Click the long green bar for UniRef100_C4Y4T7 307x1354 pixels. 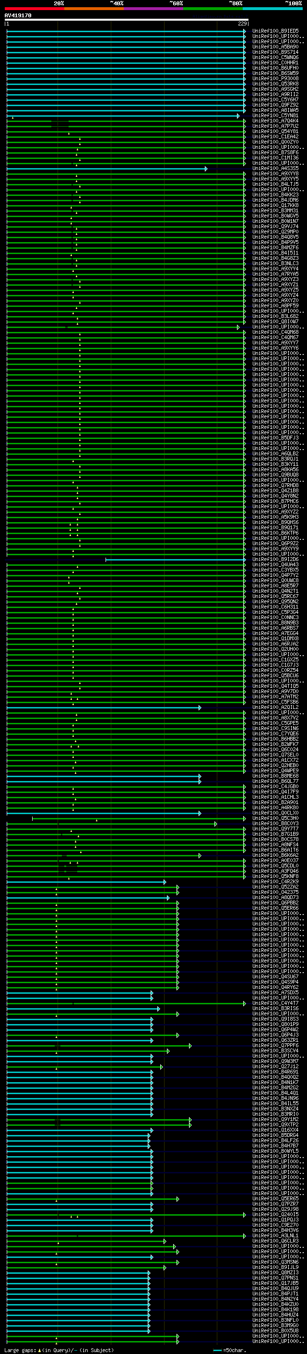pyautogui.click(x=127, y=1003)
